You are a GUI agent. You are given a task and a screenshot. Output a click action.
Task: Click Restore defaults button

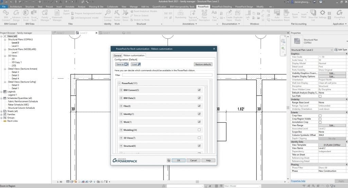pos(203,64)
